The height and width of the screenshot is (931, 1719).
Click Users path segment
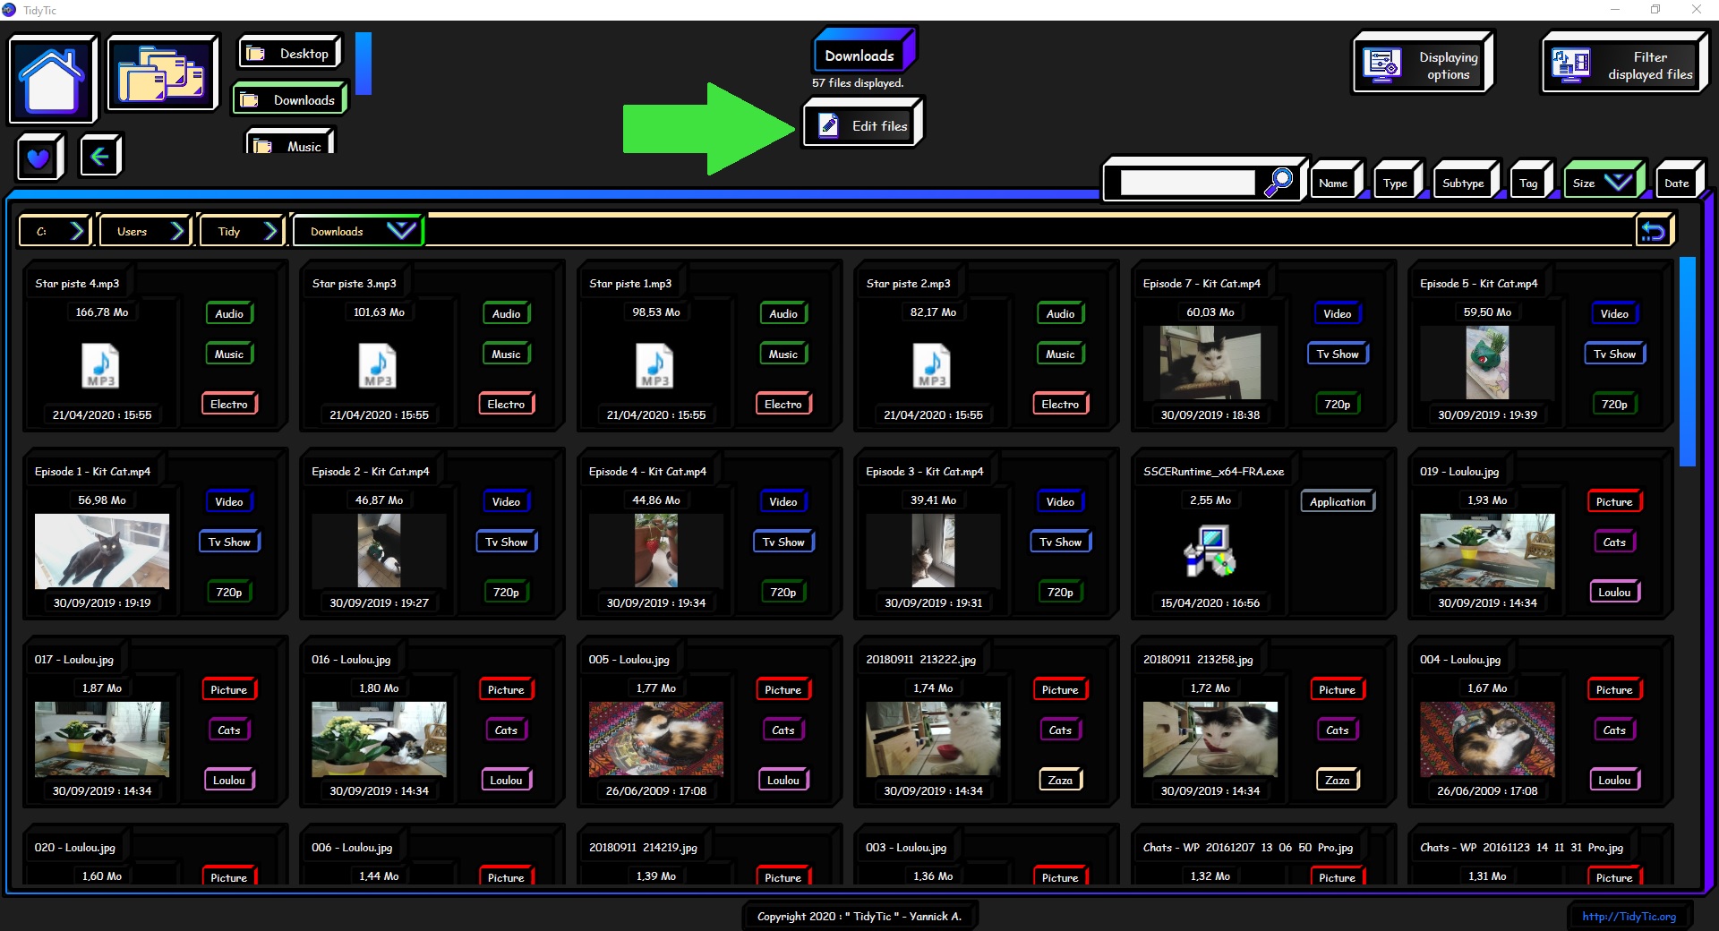point(133,231)
